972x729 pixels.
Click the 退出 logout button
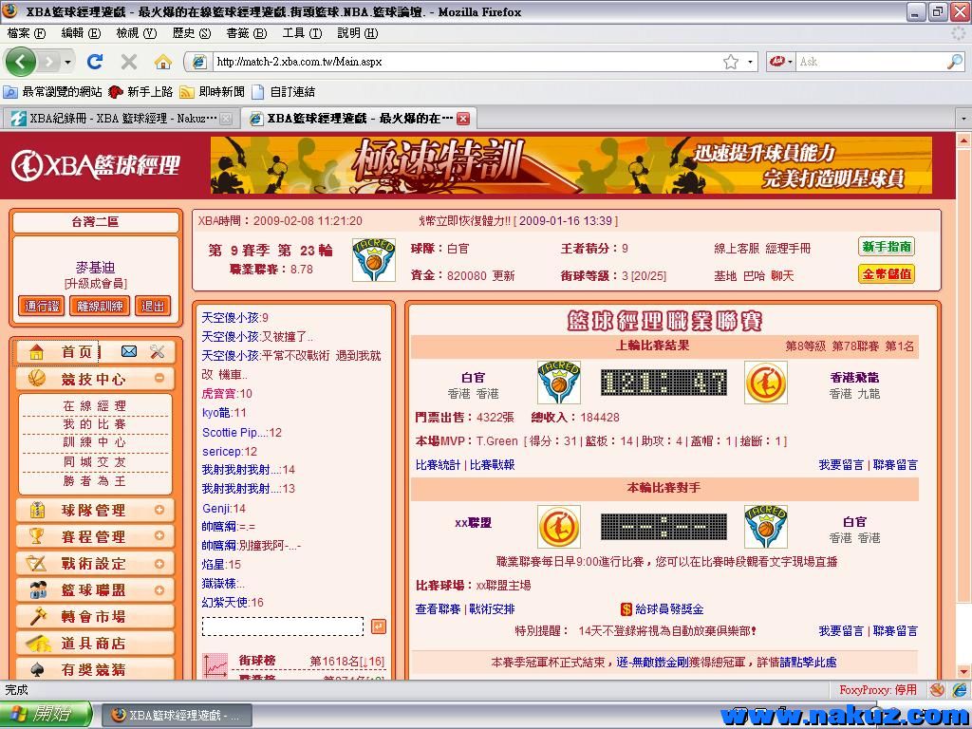coord(153,306)
